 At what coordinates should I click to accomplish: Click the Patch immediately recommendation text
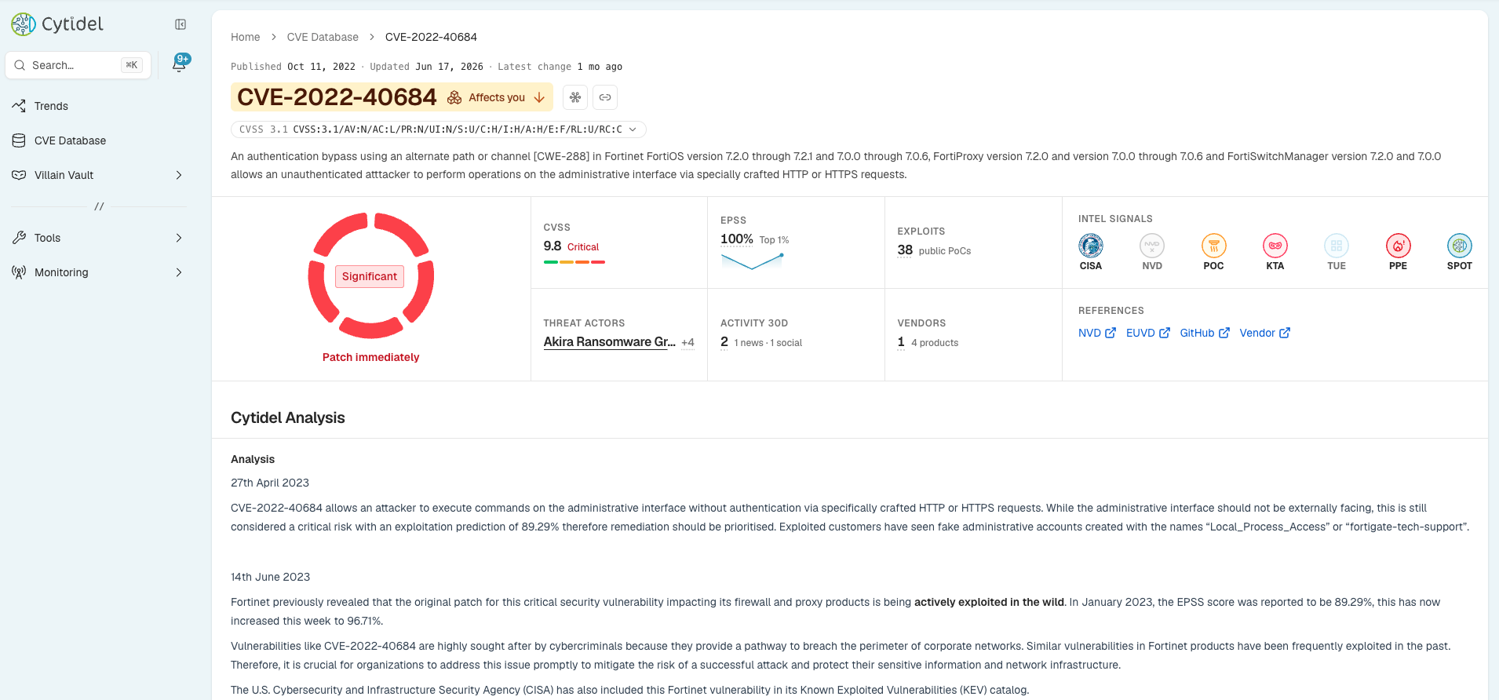pos(371,357)
